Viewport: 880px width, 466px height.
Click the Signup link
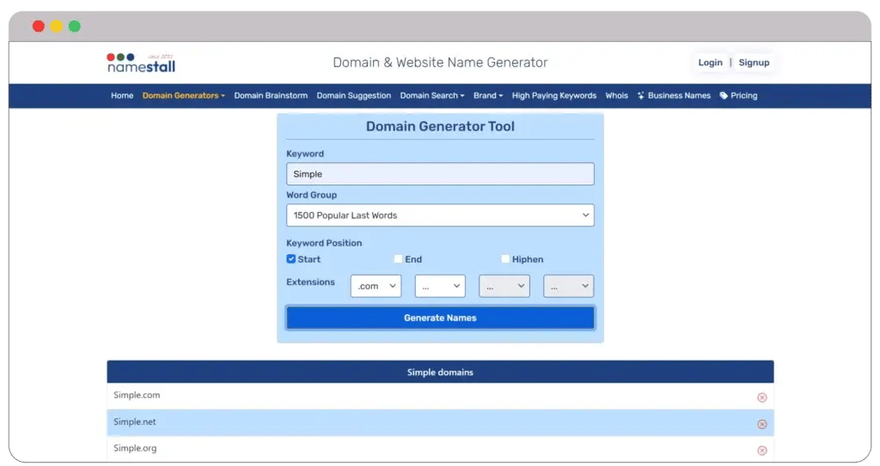pyautogui.click(x=754, y=63)
